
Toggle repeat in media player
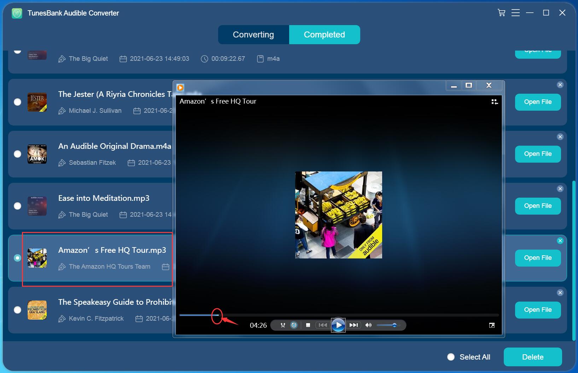(294, 325)
